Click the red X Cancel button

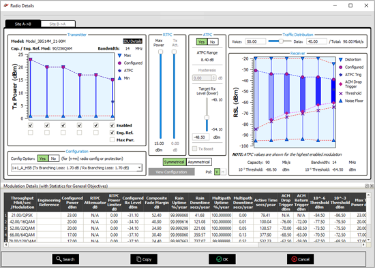click(x=301, y=259)
